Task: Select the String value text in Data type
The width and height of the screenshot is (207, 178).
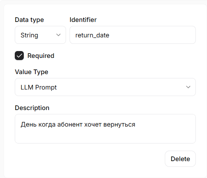Action: coord(30,35)
